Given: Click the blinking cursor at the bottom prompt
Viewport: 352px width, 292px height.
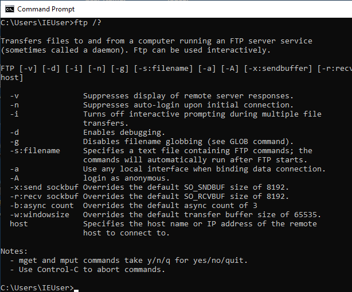Looking at the screenshot, I should coord(76,289).
